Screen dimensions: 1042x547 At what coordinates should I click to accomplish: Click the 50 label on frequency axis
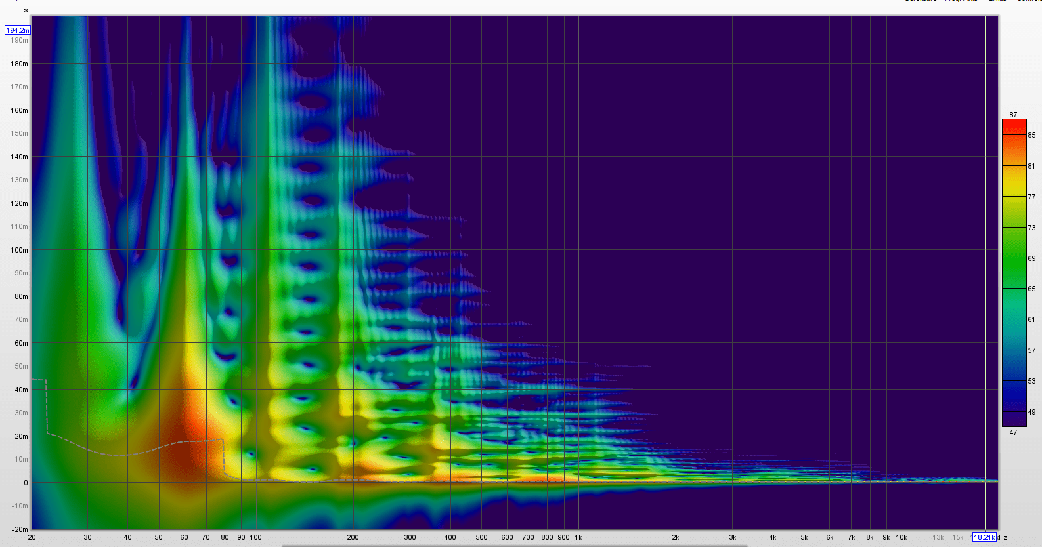point(158,537)
